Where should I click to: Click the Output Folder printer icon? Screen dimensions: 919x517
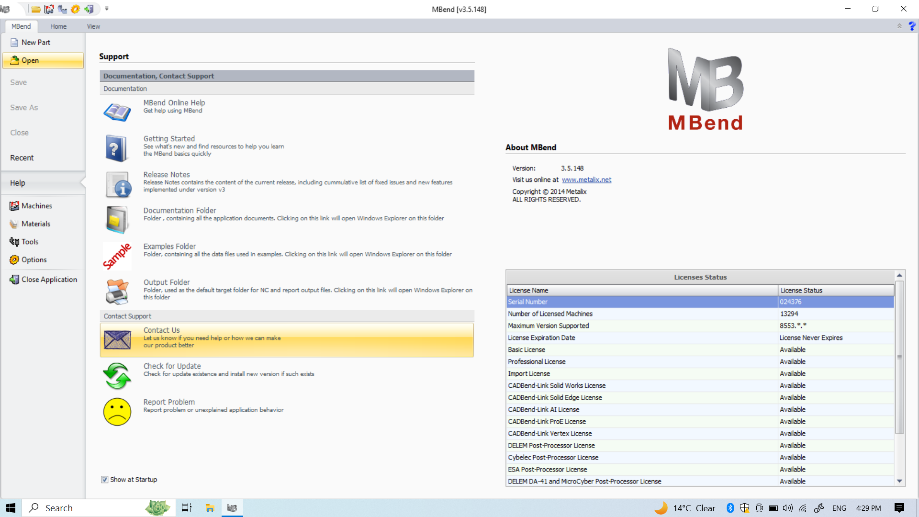click(x=117, y=292)
